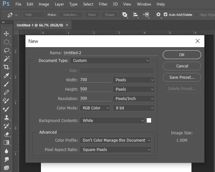The width and height of the screenshot is (215, 172).
Task: Select the Magic Wand tool
Action: 6,59
